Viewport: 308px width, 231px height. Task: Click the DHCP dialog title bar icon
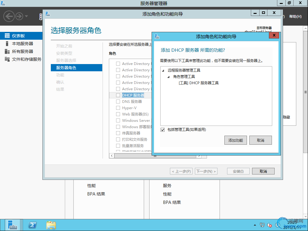157,36
